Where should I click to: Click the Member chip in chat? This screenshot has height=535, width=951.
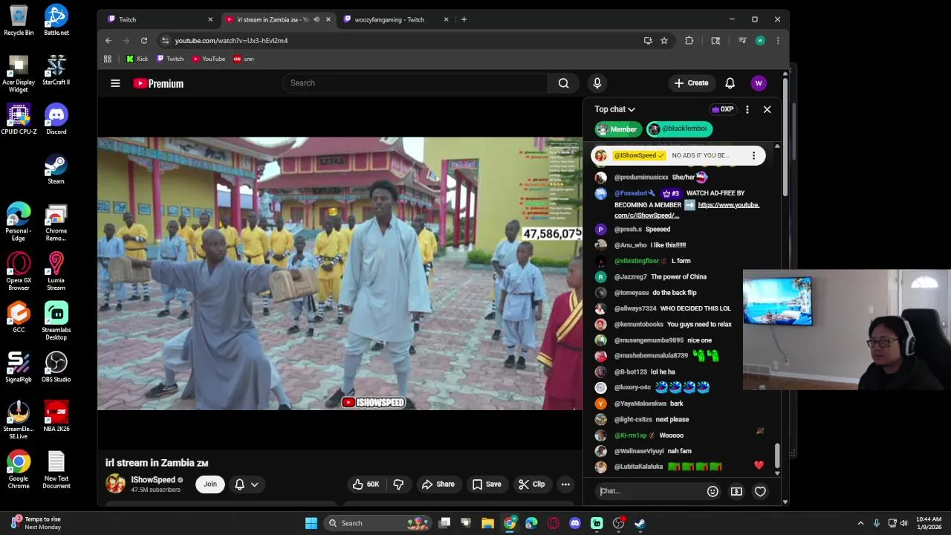[617, 129]
